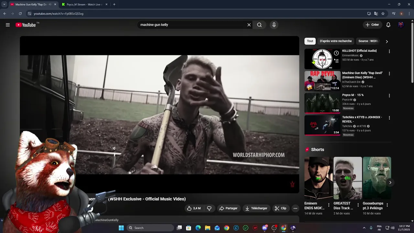Screen dimensions: 414x233
Task: Open the account avatar menu
Action: [x=401, y=25]
